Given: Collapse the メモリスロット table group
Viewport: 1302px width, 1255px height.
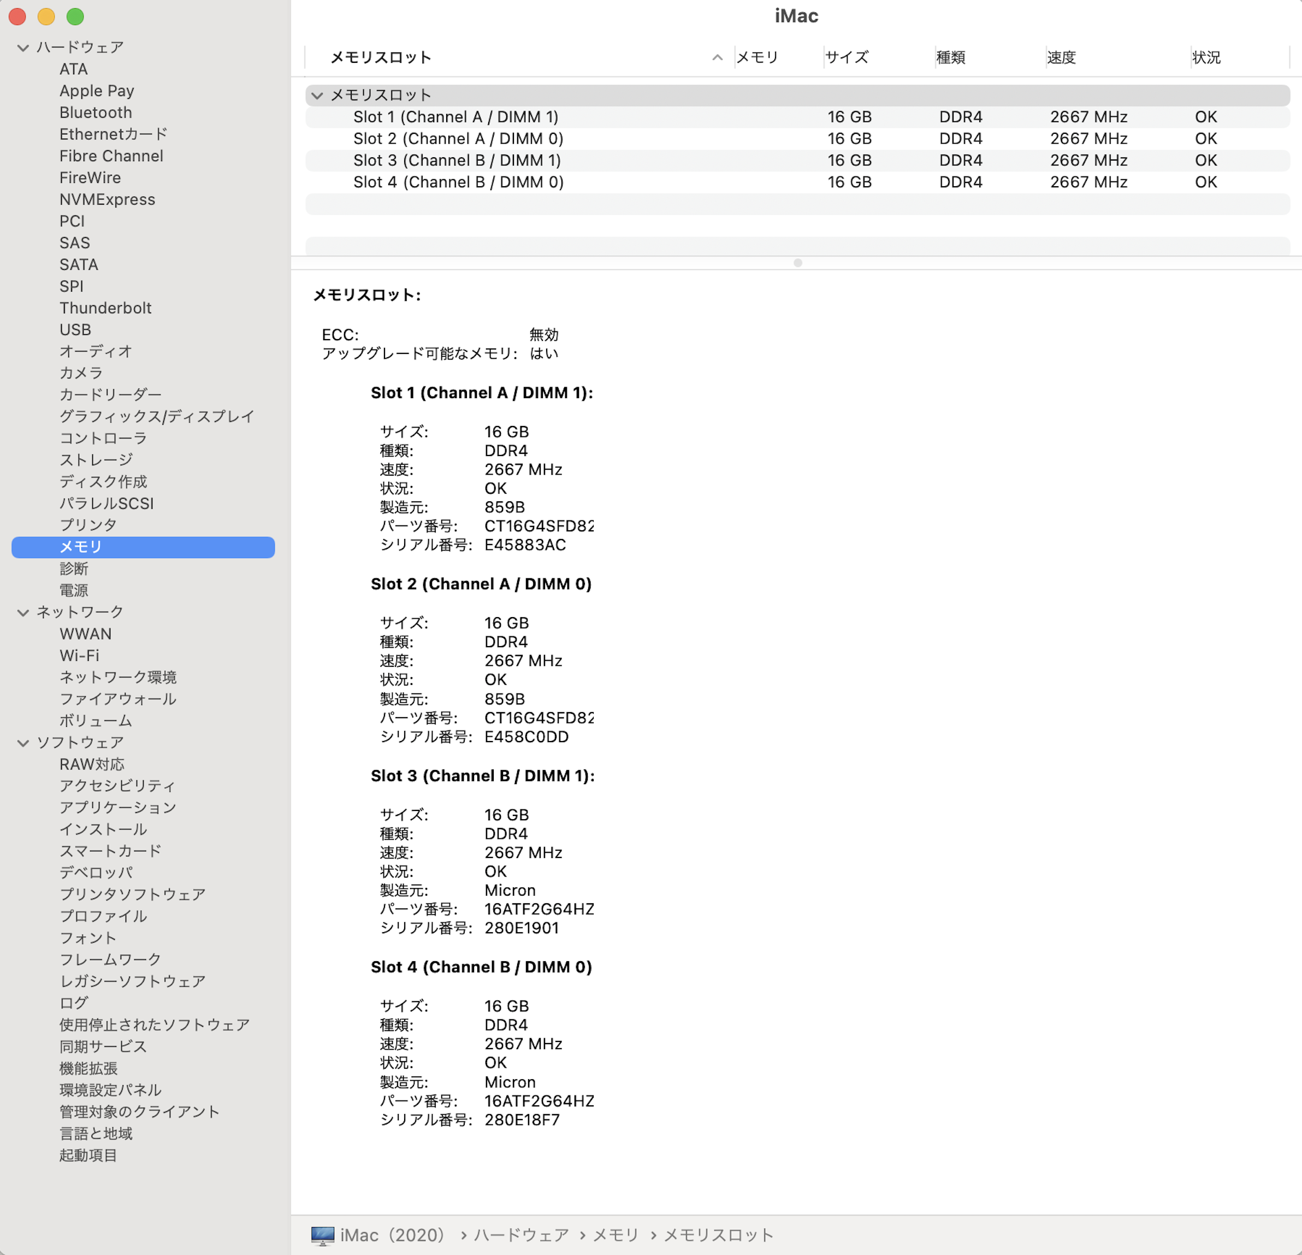Looking at the screenshot, I should click(317, 96).
